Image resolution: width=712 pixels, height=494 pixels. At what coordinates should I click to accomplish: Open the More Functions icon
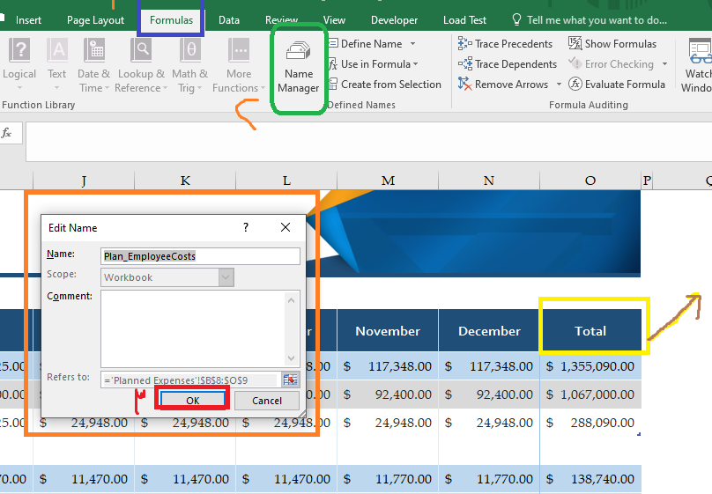click(x=239, y=64)
